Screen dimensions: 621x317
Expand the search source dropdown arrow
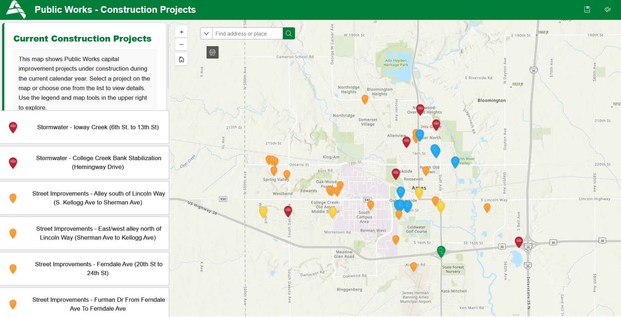207,33
